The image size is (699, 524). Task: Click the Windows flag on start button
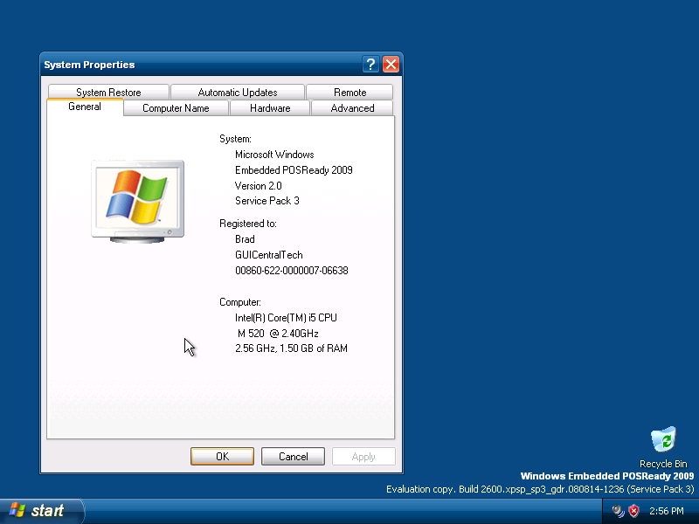coord(17,510)
